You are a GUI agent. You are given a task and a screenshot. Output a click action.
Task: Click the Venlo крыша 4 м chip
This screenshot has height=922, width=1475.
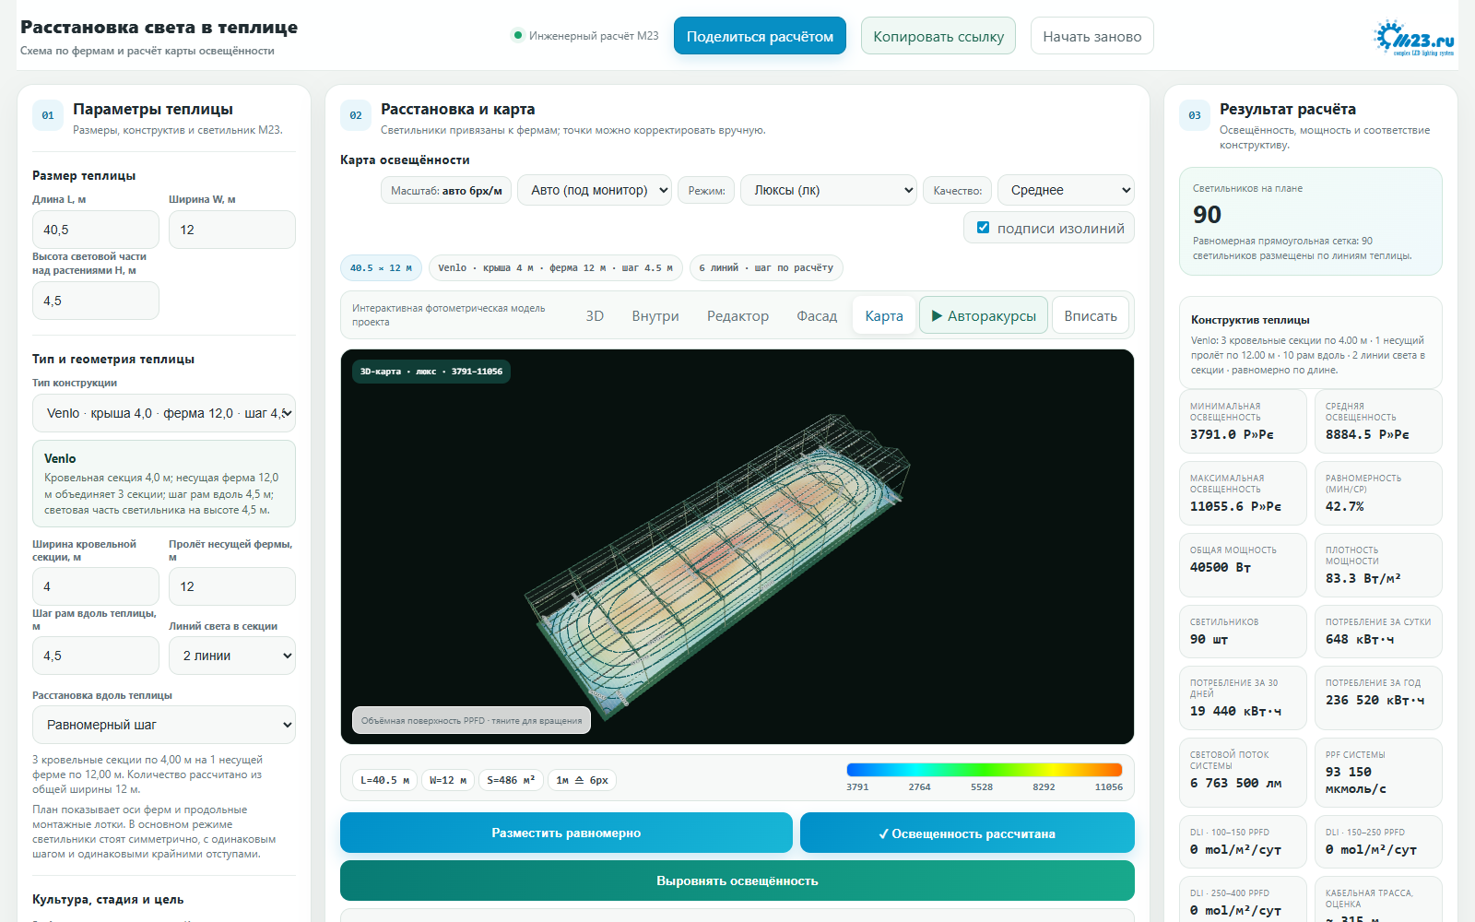coord(555,267)
